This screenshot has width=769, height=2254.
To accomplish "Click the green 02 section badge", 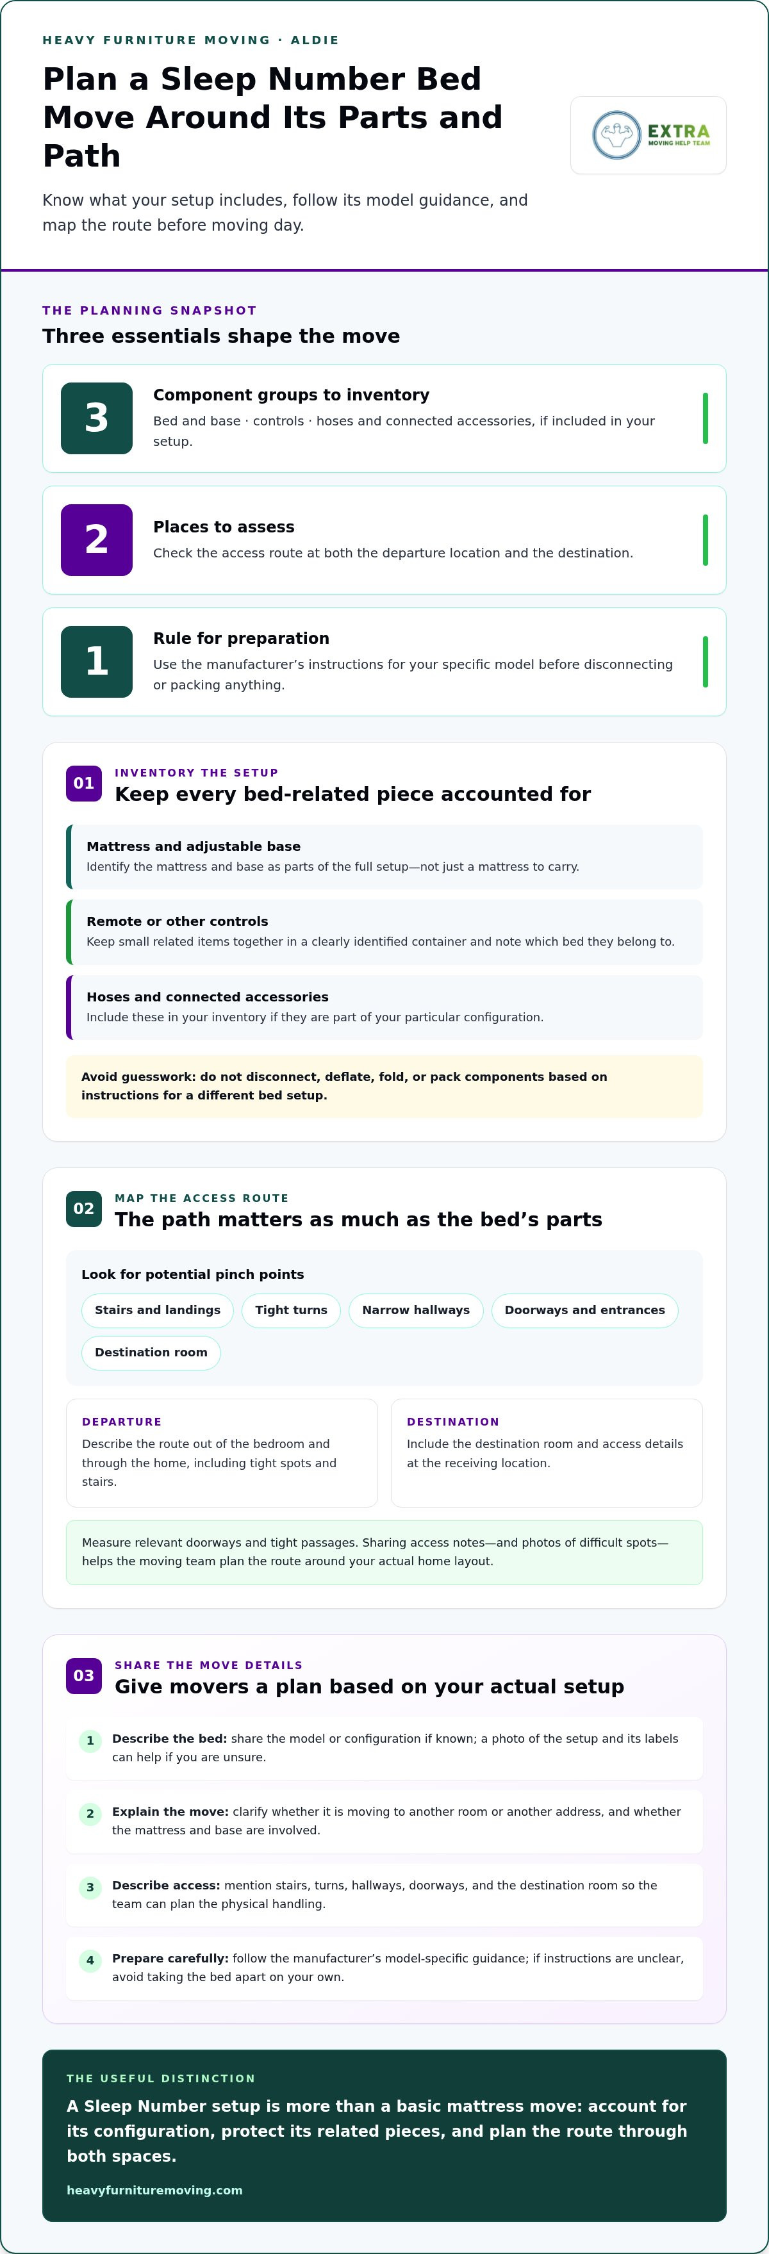I will click(x=84, y=1208).
